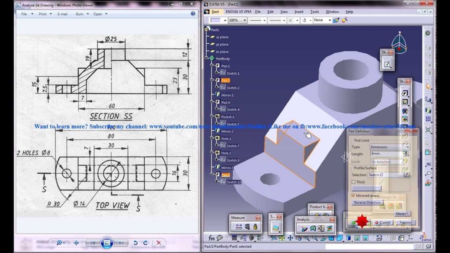
Task: Open the 100% transparency dropdown
Action: click(244, 20)
